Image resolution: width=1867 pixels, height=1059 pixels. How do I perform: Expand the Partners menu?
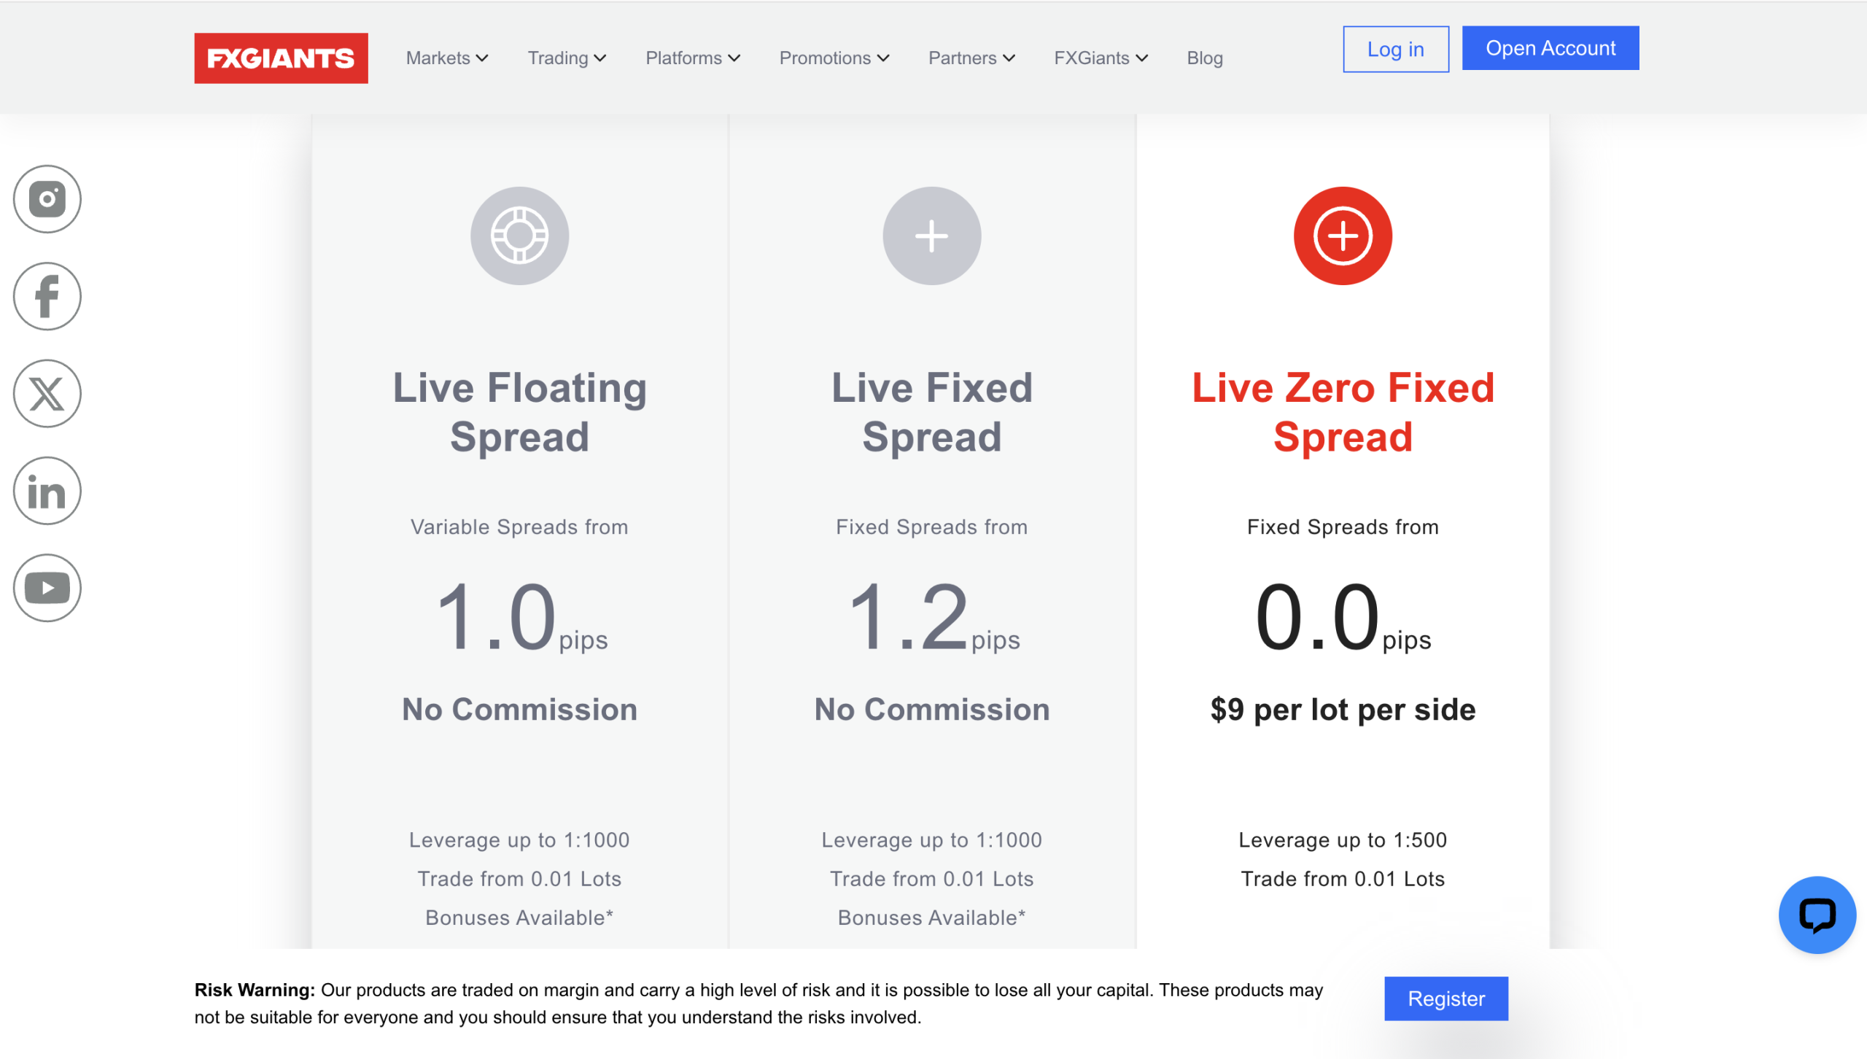(971, 58)
